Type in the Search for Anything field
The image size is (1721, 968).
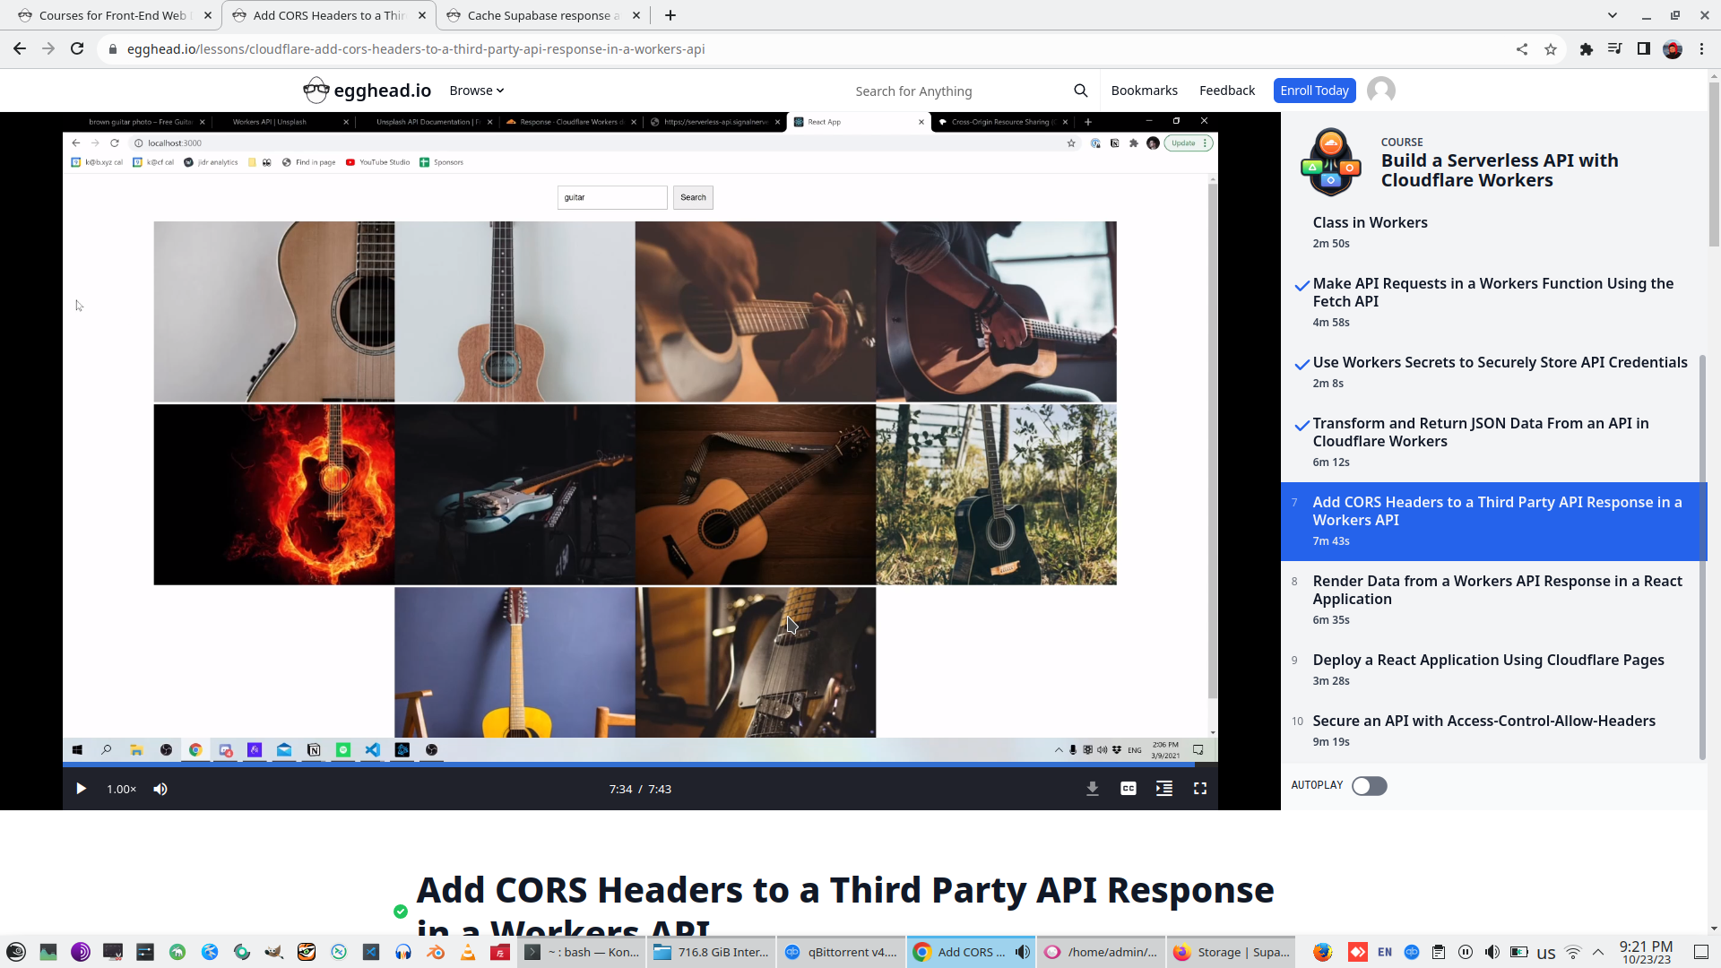click(x=959, y=91)
